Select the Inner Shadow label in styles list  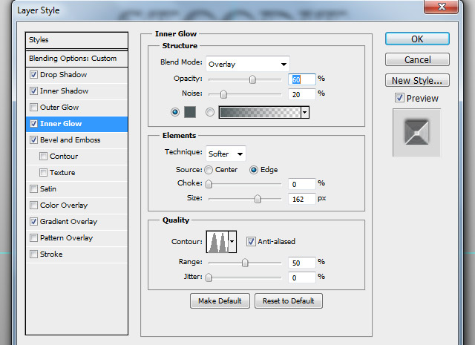click(x=65, y=91)
